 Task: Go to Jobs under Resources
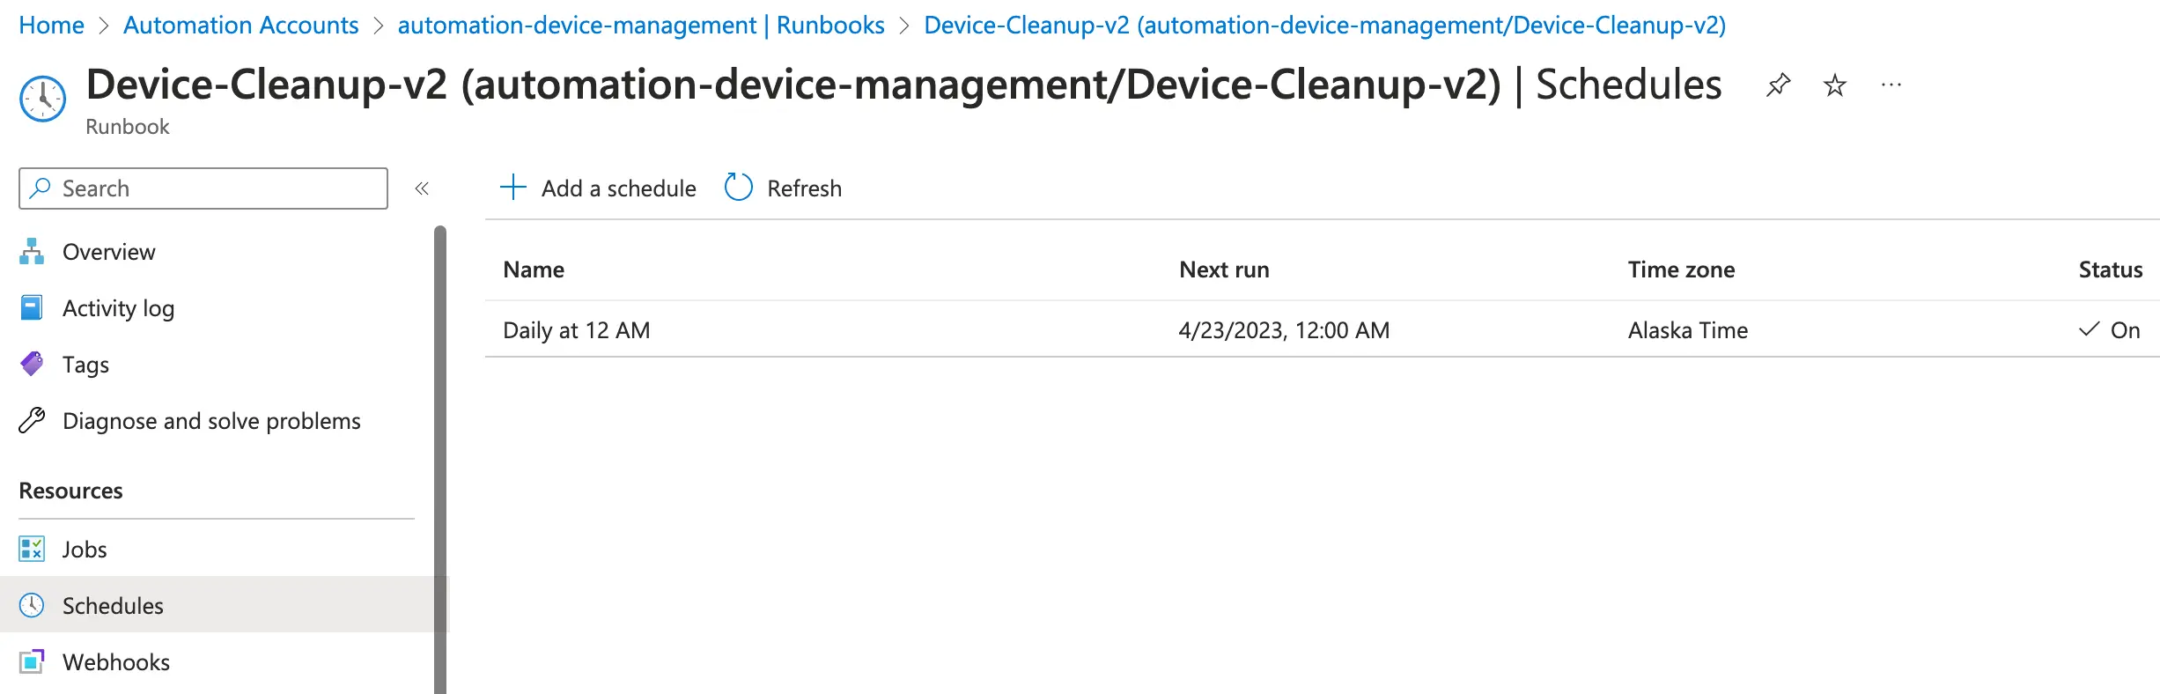pyautogui.click(x=85, y=550)
